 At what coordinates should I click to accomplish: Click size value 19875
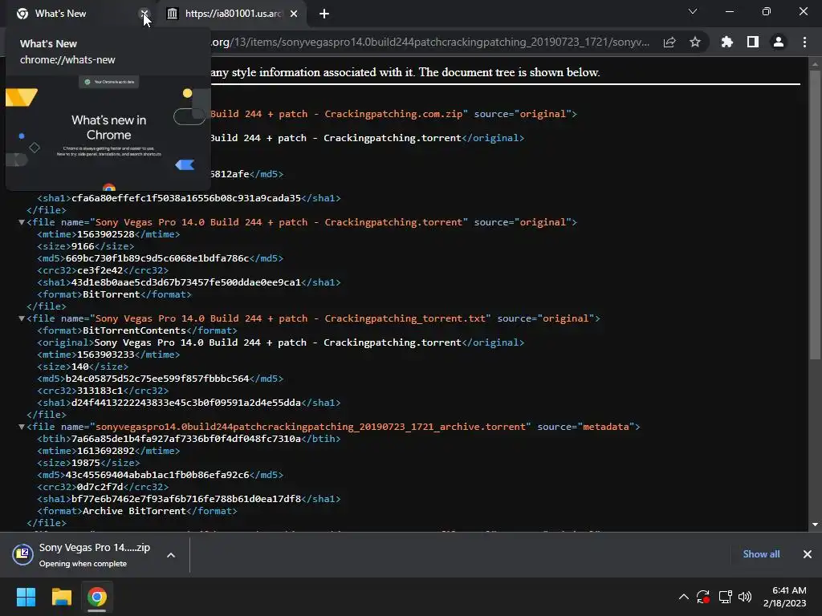click(86, 463)
